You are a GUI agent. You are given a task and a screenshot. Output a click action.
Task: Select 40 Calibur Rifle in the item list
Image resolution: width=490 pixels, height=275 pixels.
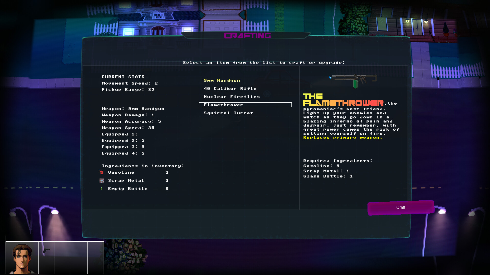(x=230, y=88)
